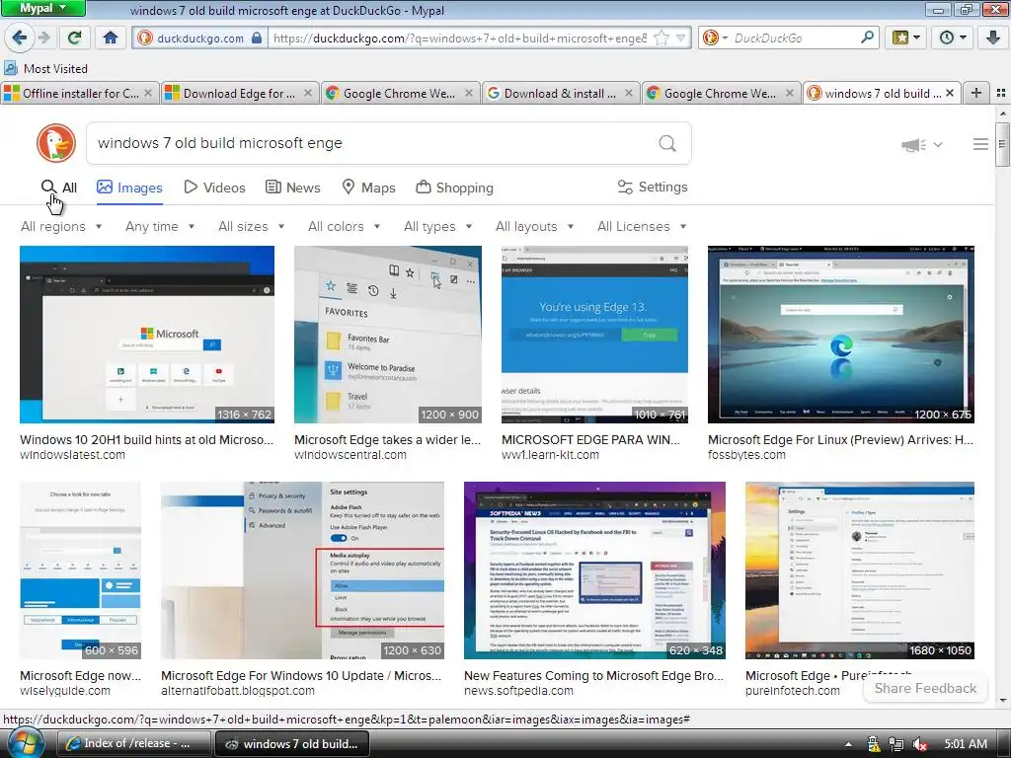Screen dimensions: 1011x758
Task: Switch to Index of /release taskbar window
Action: 134,743
